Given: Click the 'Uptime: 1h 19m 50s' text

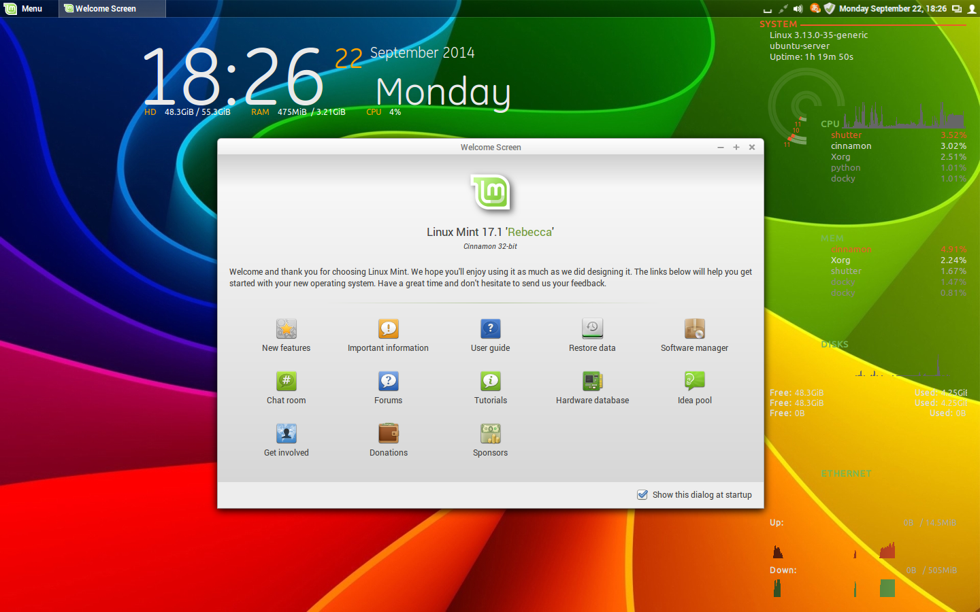Looking at the screenshot, I should pyautogui.click(x=811, y=56).
